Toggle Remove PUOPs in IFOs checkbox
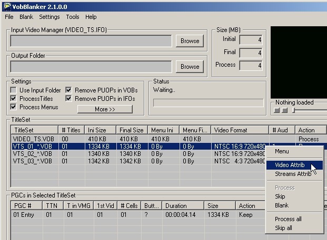The width and height of the screenshot is (327, 240). point(68,98)
